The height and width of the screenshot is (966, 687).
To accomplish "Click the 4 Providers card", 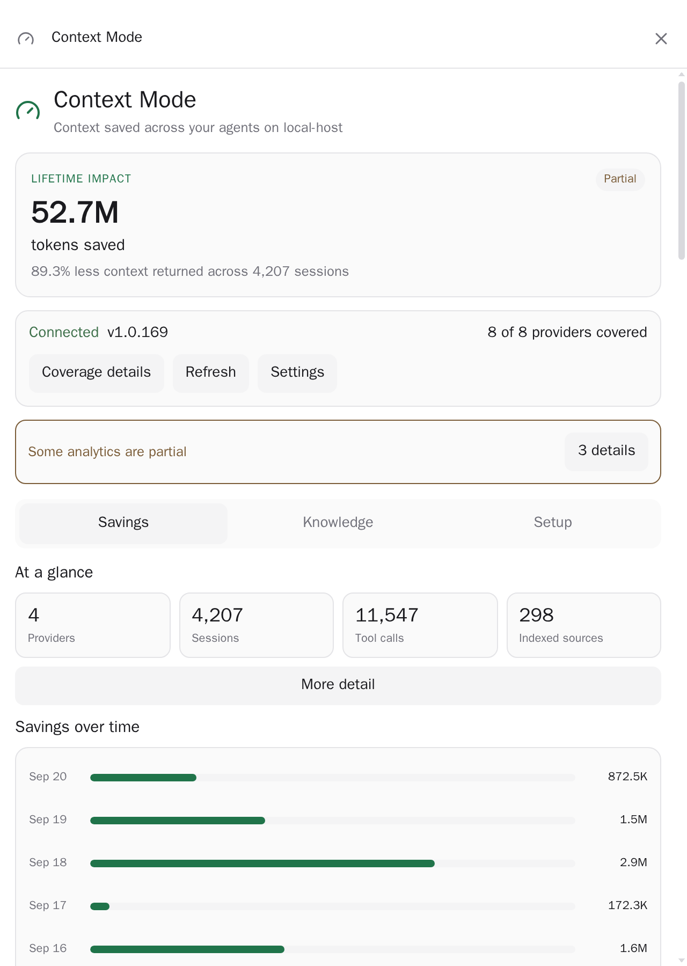I will (93, 625).
